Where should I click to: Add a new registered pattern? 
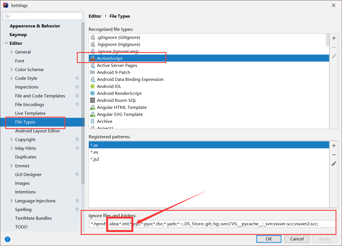click(334, 146)
